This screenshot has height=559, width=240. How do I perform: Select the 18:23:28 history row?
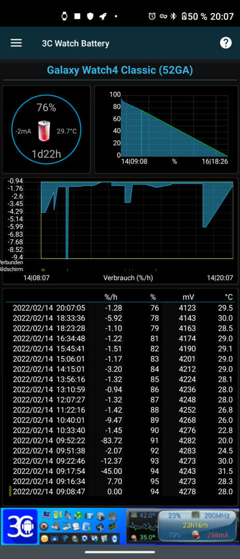click(120, 328)
